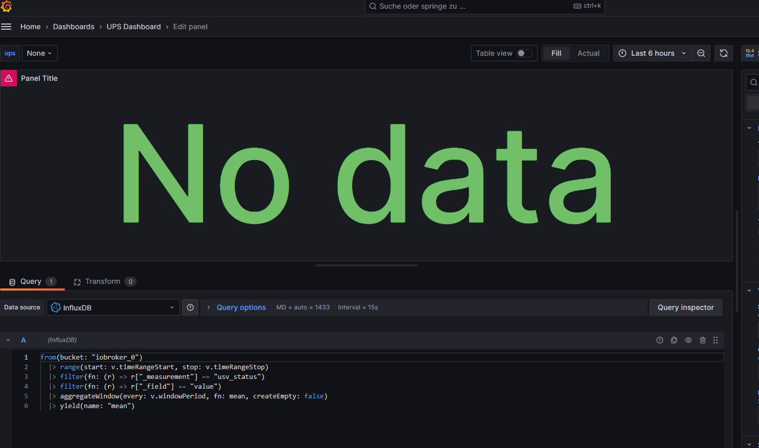
Task: Open data source help icon
Action: click(190, 307)
